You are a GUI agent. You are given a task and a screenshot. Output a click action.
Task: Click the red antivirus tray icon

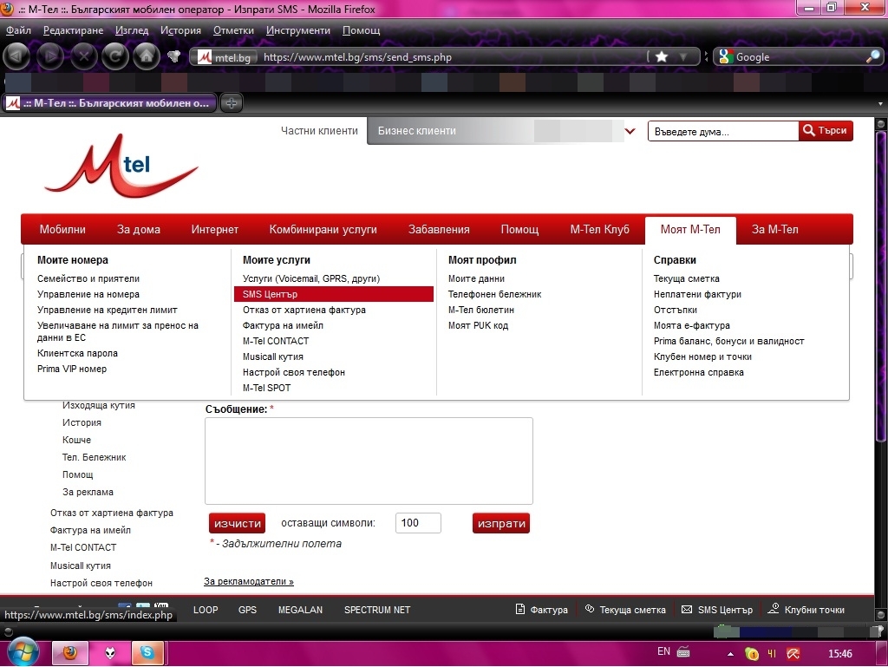tap(793, 654)
